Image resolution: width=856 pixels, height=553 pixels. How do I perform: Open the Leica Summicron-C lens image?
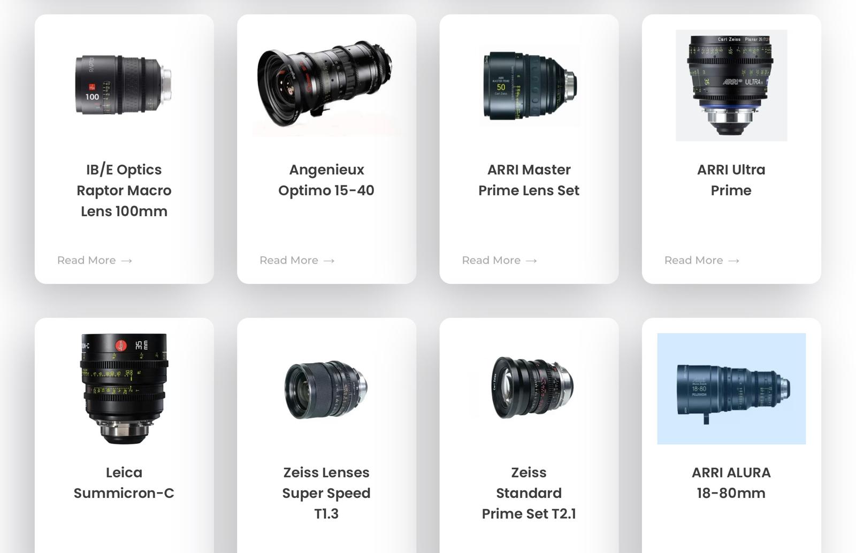(x=124, y=389)
